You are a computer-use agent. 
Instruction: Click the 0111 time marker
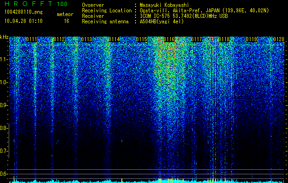(x=32, y=39)
